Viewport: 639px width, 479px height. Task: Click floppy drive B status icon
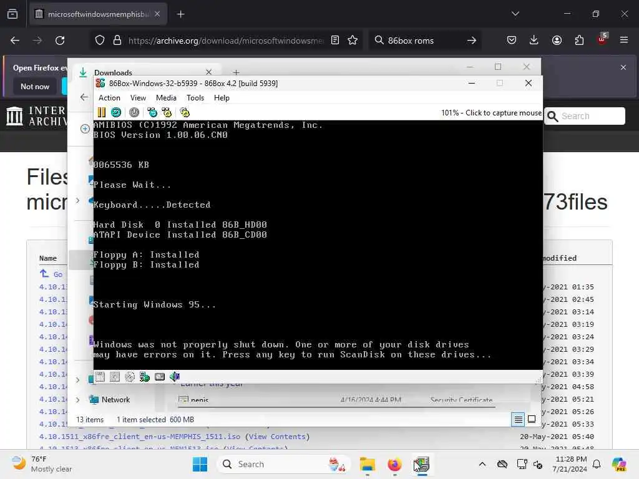115,377
